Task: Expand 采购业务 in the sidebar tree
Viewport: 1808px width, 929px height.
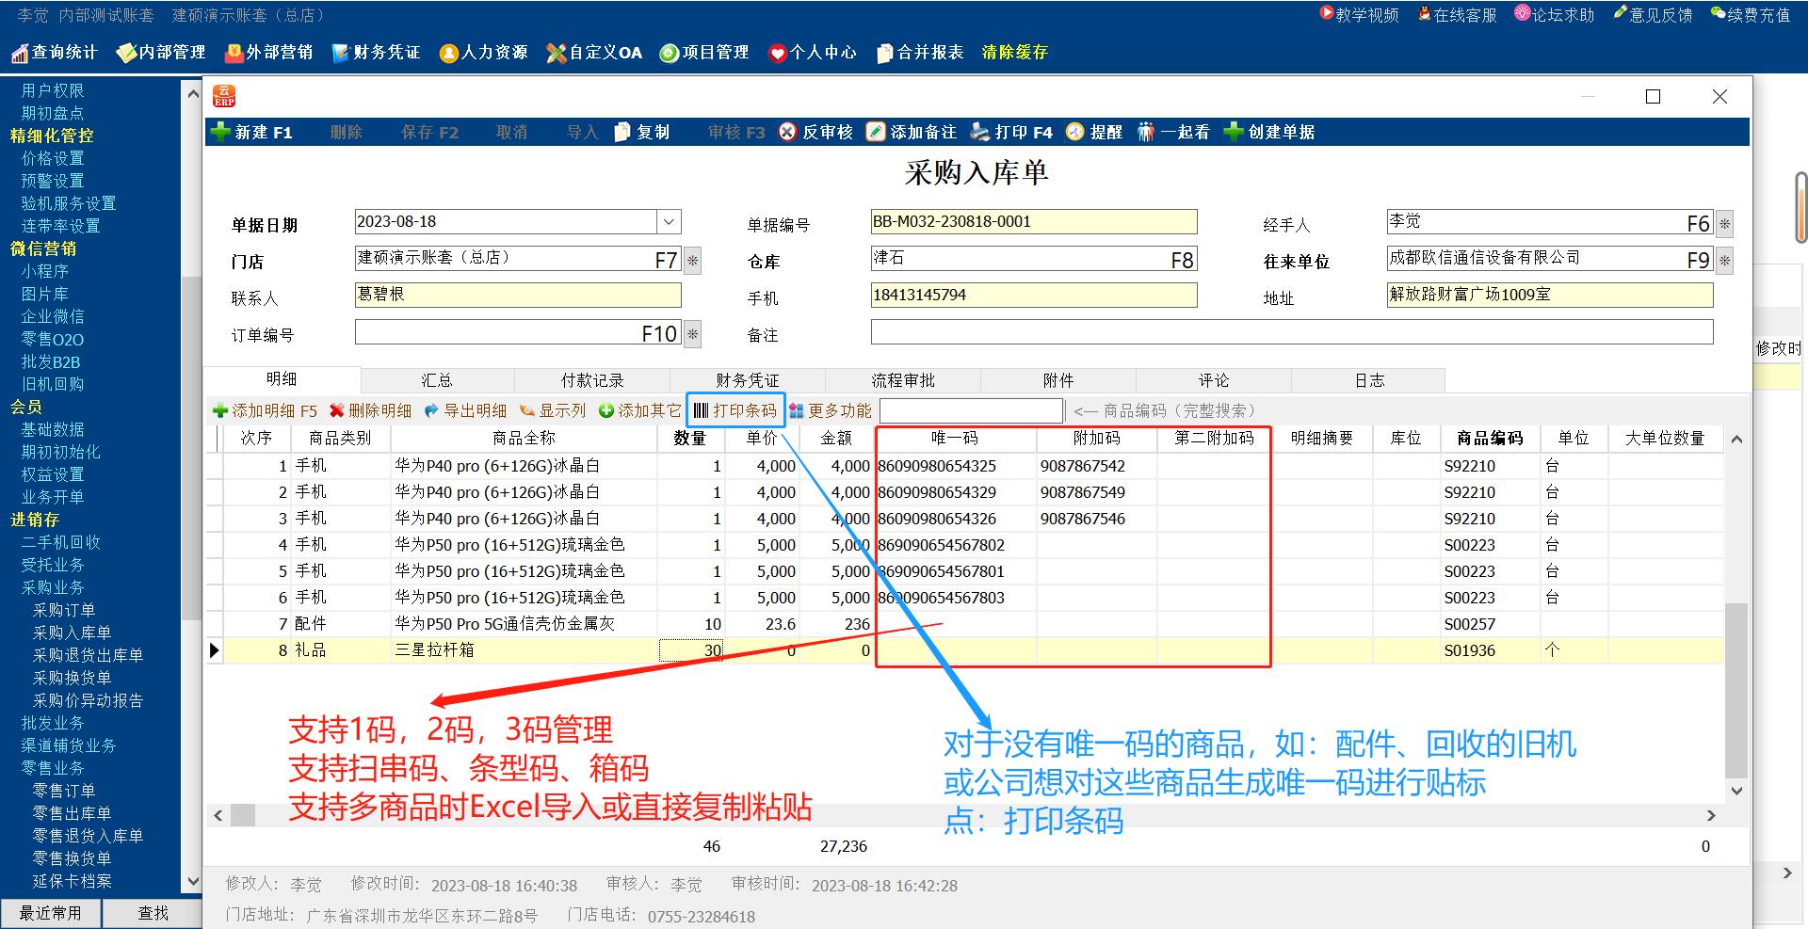Action: click(53, 587)
